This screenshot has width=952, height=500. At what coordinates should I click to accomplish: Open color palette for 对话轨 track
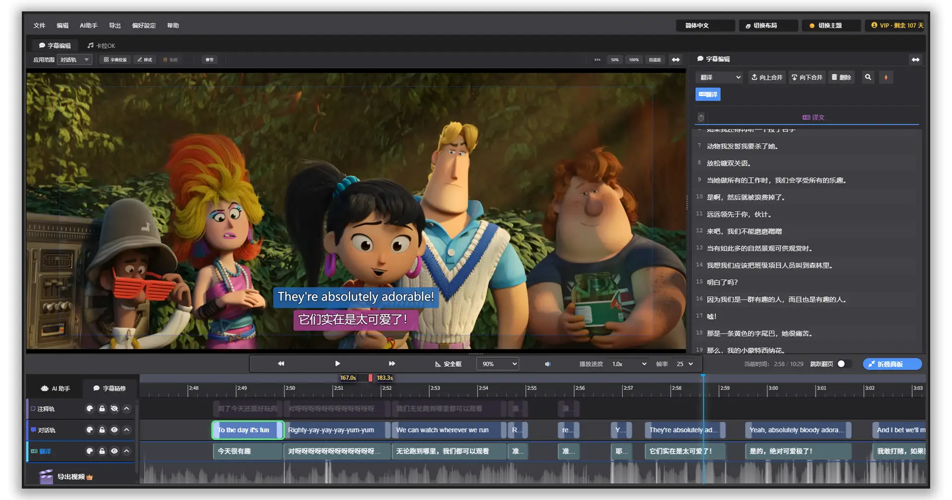coord(90,430)
